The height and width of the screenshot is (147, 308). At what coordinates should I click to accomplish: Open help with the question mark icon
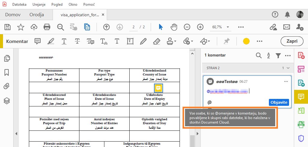(x=275, y=14)
